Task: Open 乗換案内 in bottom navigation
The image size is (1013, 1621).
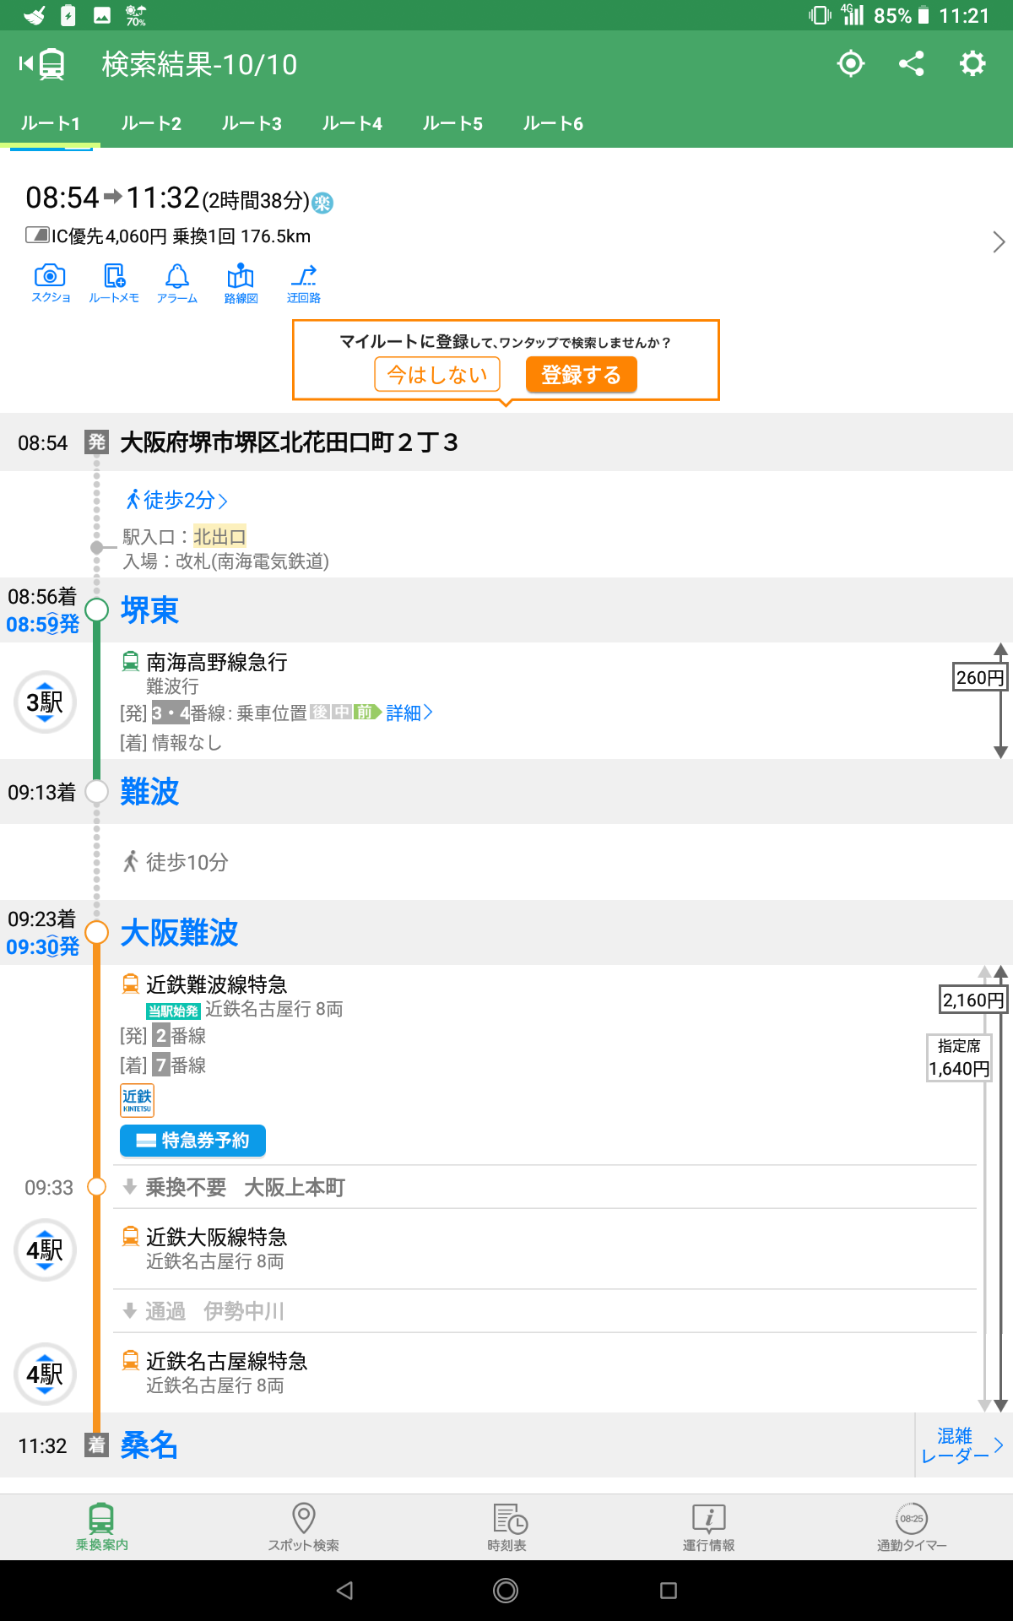Action: click(101, 1526)
